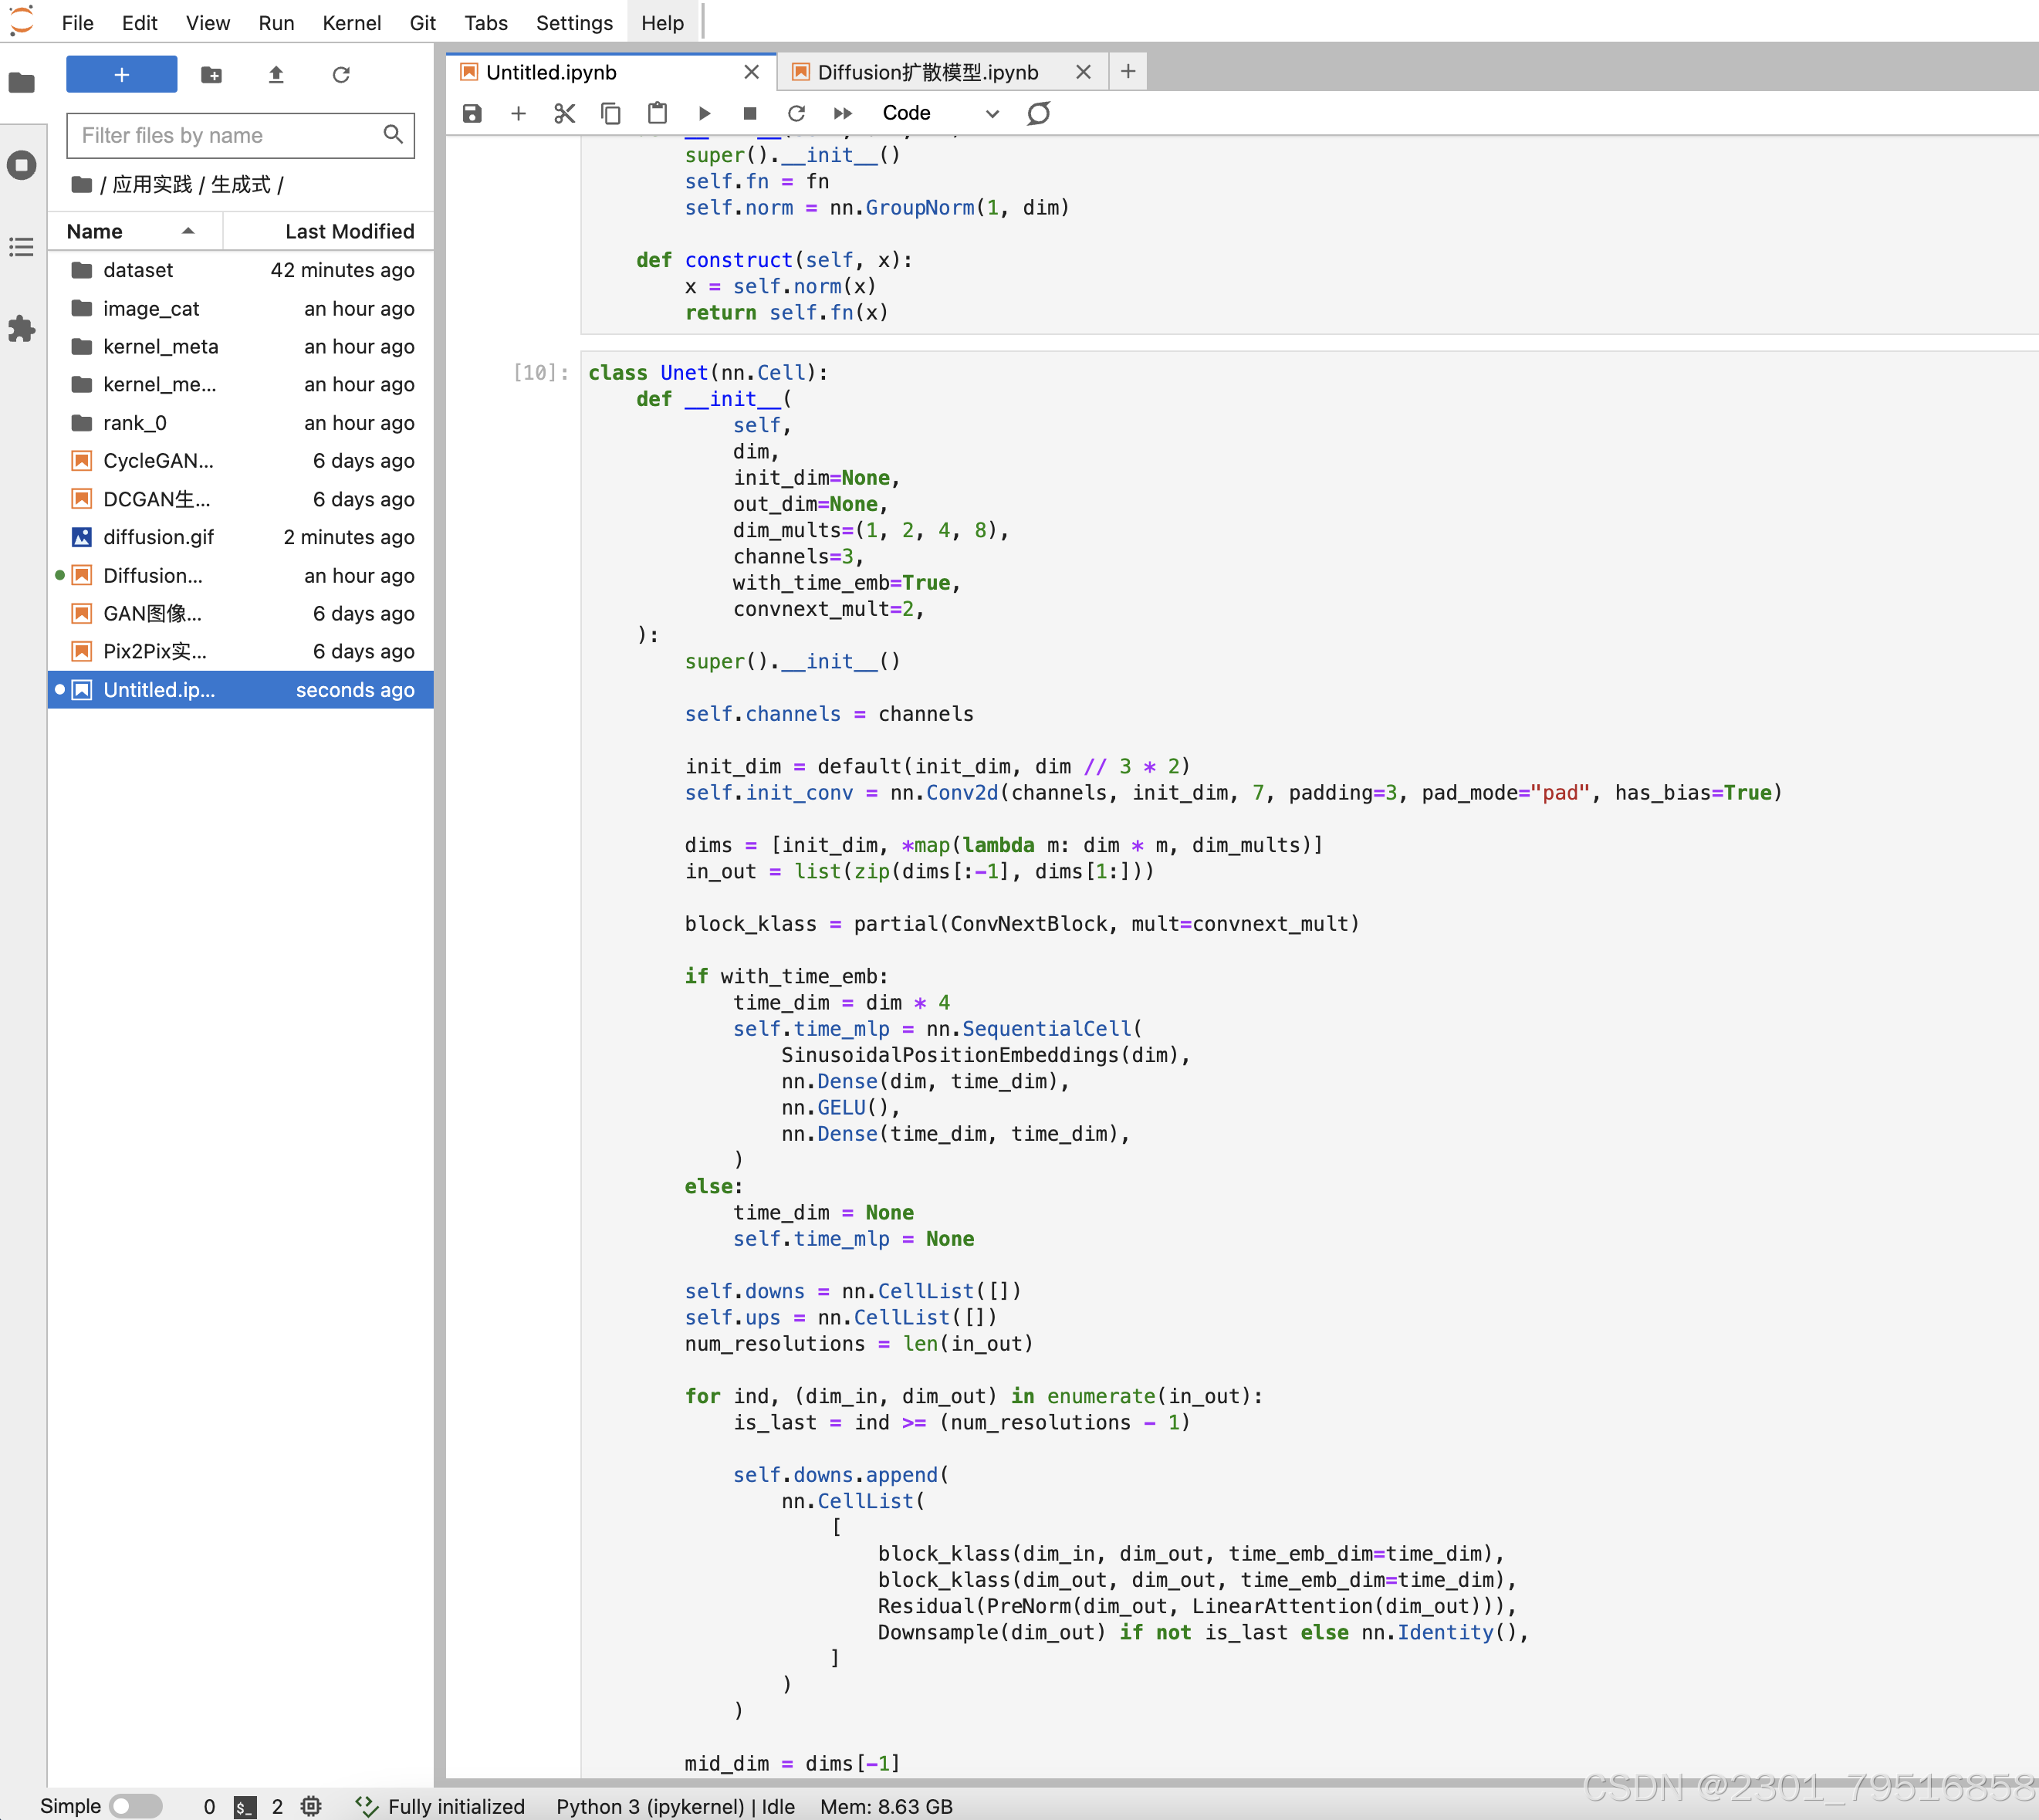Image resolution: width=2039 pixels, height=1820 pixels.
Task: Switch to Diffusion扩散模型.ipynb tab
Action: [927, 72]
